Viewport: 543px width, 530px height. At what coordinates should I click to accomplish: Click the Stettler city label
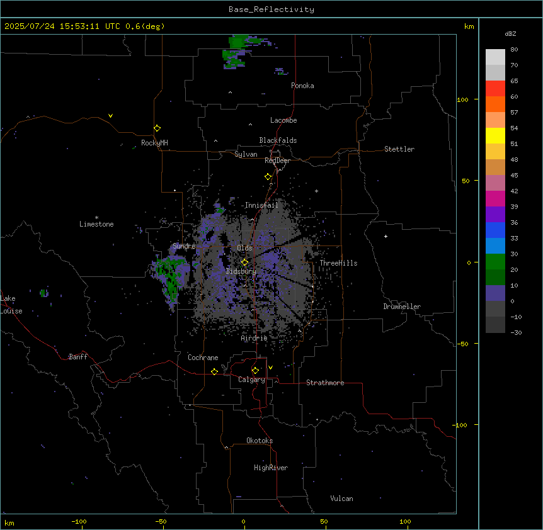(x=399, y=149)
